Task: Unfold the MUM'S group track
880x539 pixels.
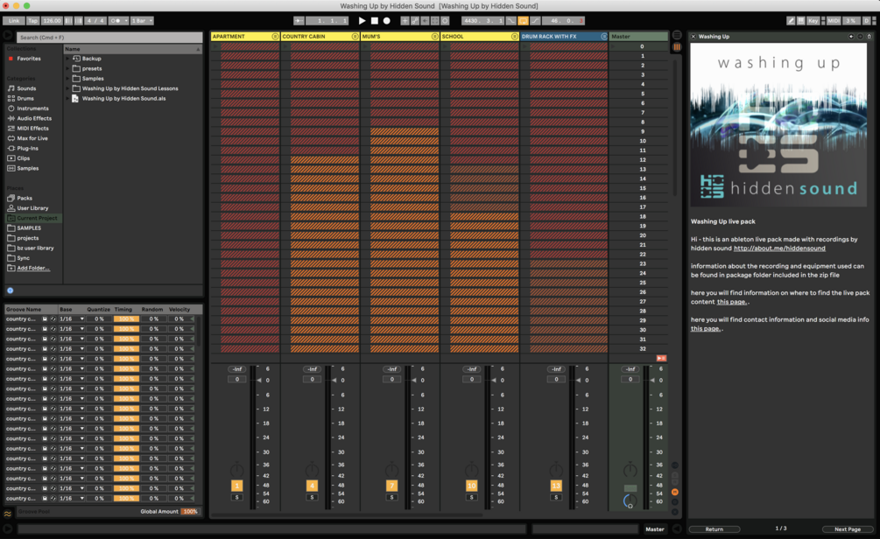Action: pos(434,37)
